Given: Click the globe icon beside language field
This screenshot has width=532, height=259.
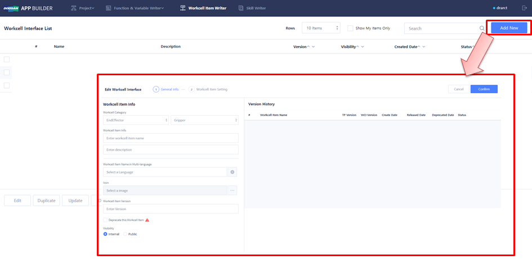Looking at the screenshot, I should click(232, 172).
